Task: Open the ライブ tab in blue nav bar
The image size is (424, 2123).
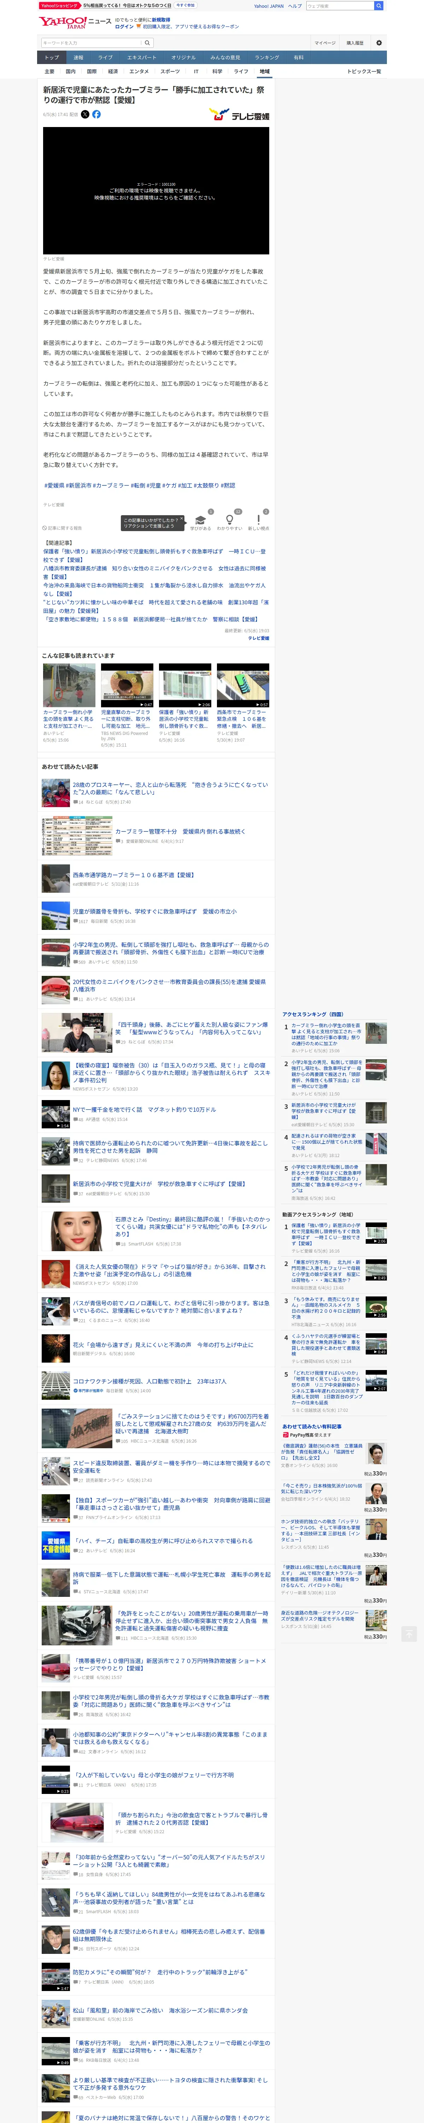Action: [105, 58]
